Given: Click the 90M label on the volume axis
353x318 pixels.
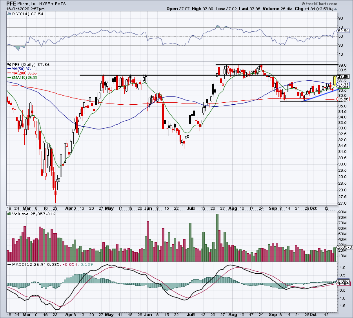Looking at the screenshot, I should click(342, 212).
